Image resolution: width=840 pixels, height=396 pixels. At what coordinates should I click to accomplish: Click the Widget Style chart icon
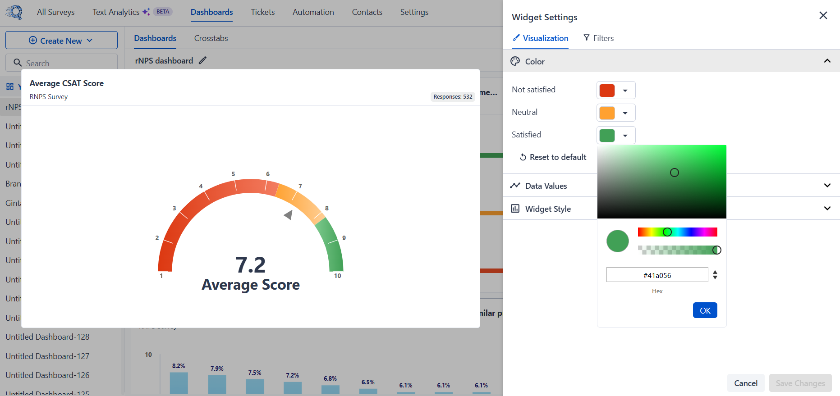click(515, 209)
